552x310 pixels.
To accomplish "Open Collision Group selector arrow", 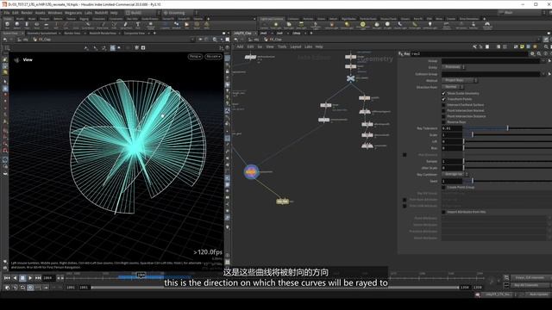I will [x=549, y=74].
